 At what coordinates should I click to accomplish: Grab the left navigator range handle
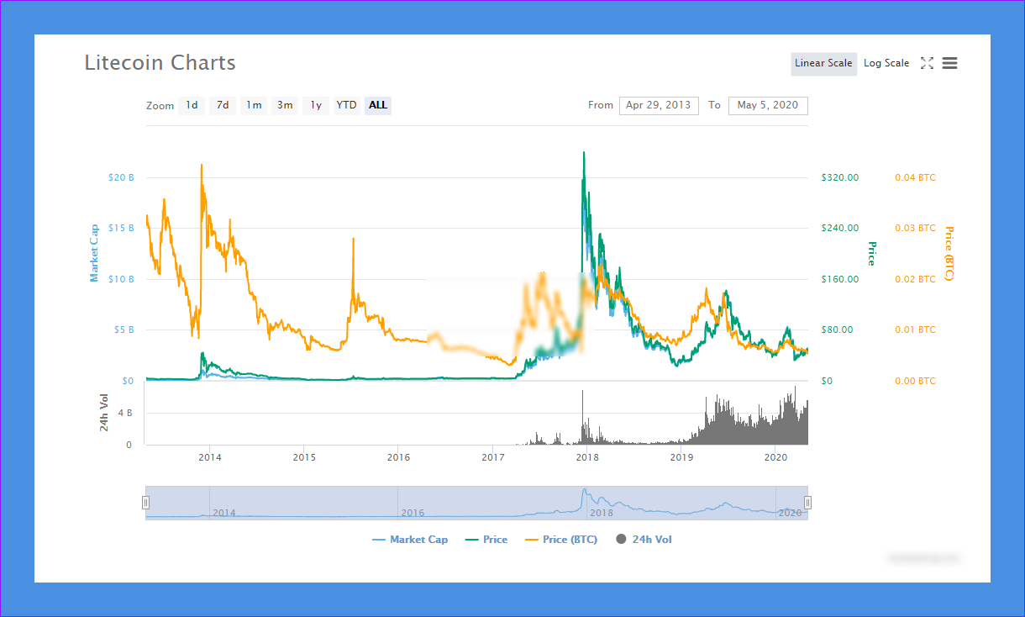(145, 503)
